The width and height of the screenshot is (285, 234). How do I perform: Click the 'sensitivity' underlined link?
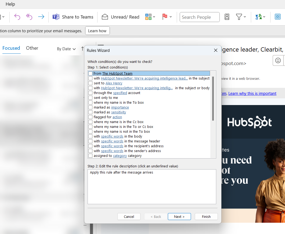tap(118, 112)
